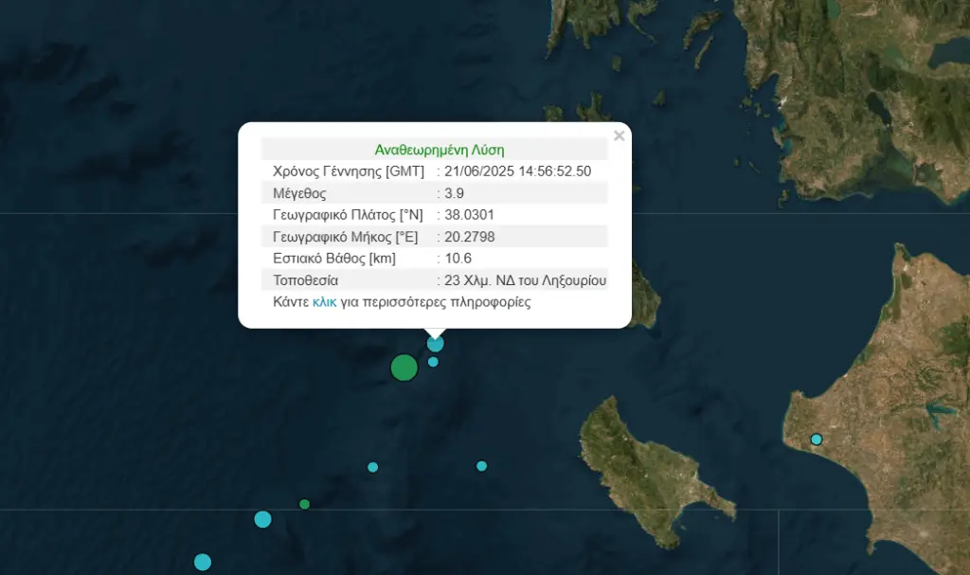This screenshot has height=575, width=970.
Task: Click cyan marker cut off at bottom edge
Action: (202, 562)
